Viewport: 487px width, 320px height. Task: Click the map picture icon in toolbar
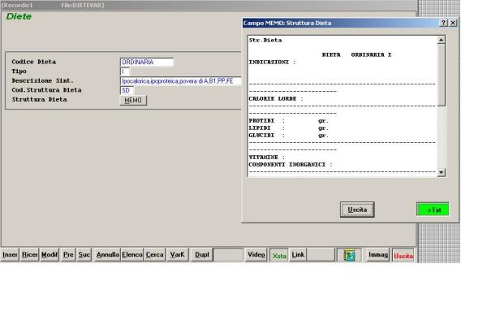[349, 255]
